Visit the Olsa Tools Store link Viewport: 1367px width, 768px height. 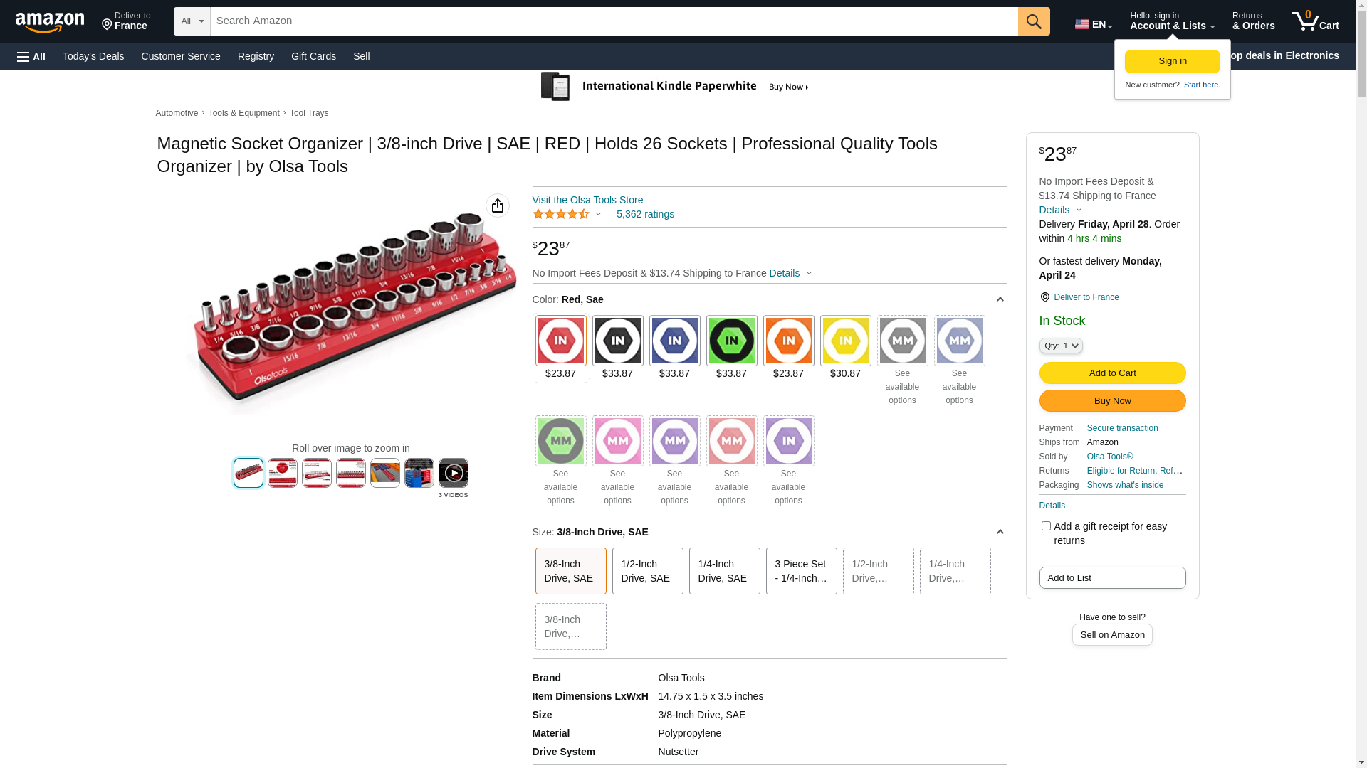pyautogui.click(x=587, y=200)
